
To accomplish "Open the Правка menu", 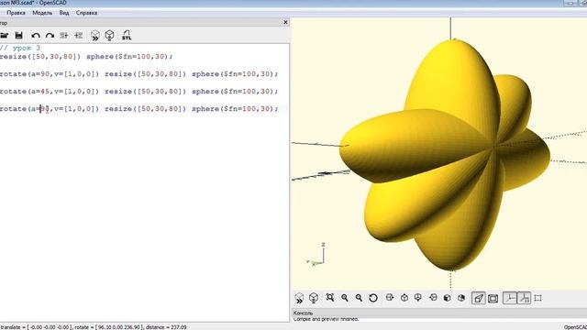I will point(17,13).
